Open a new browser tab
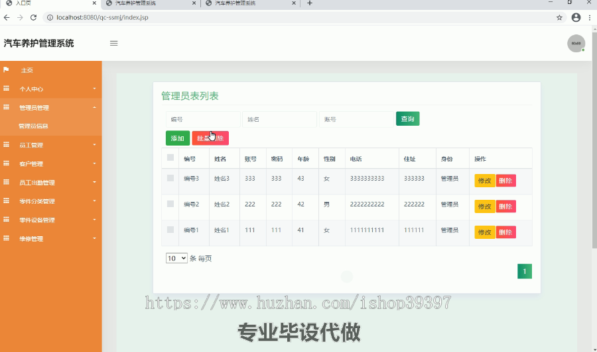 [310, 3]
